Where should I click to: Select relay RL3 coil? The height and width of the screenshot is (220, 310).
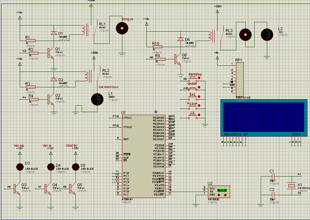[210, 36]
